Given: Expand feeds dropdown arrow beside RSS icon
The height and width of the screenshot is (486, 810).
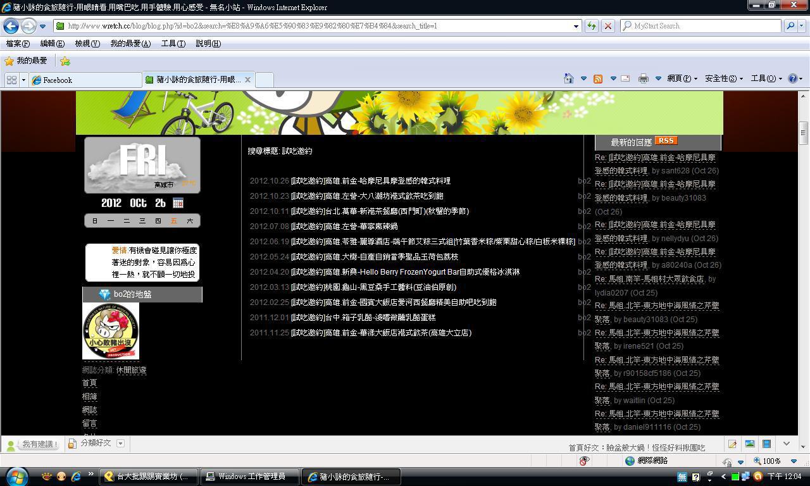Looking at the screenshot, I should pyautogui.click(x=613, y=78).
